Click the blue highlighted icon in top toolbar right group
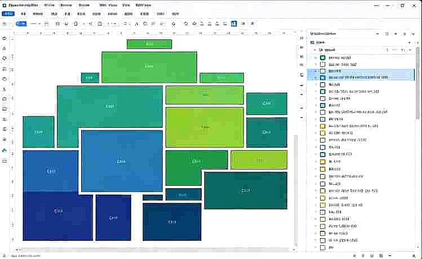Image resolution: width=422 pixels, height=259 pixels. click(234, 24)
